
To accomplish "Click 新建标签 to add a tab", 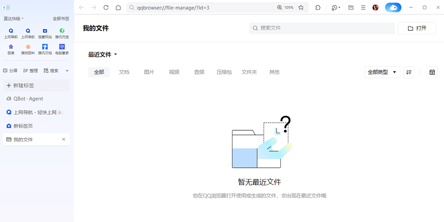I will pyautogui.click(x=36, y=85).
